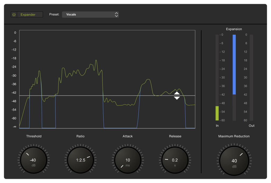The image size is (271, 183).
Task: Click the threshold line down arrow handle
Action: tap(177, 98)
